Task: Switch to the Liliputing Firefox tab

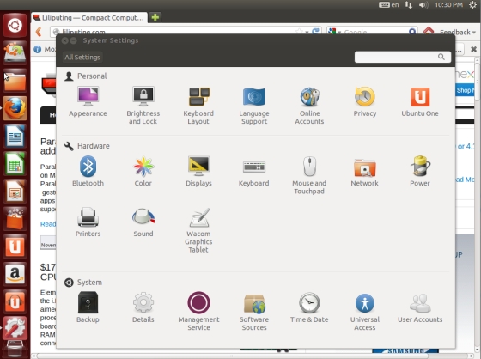Action: click(89, 18)
